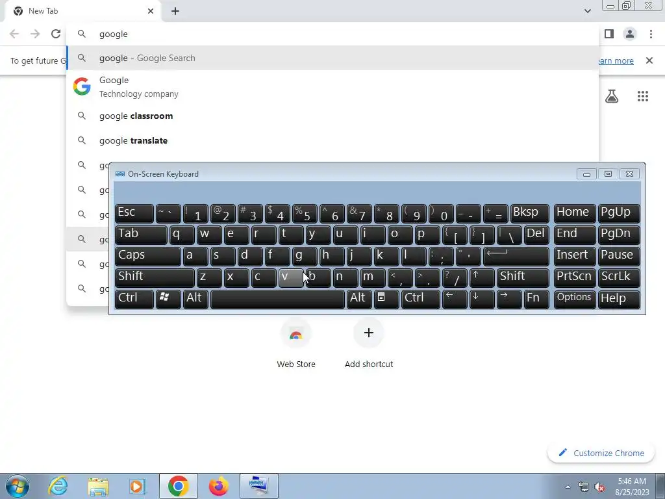Click the Bksp key on On-Screen Keyboard
Screen dimensions: 665x499
click(530, 213)
